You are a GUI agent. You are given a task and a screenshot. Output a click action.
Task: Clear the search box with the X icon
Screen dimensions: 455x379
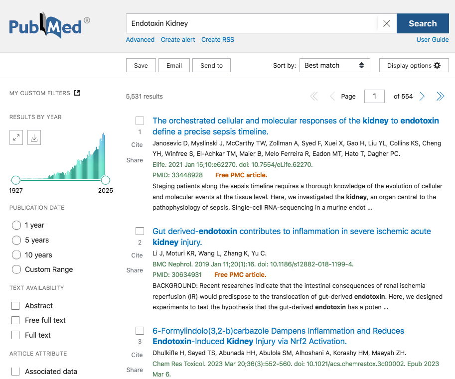[x=387, y=23]
